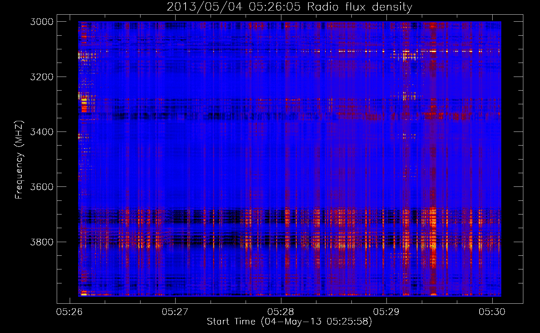Click the 05:28 time tick label
540x333 pixels.
[x=281, y=312]
